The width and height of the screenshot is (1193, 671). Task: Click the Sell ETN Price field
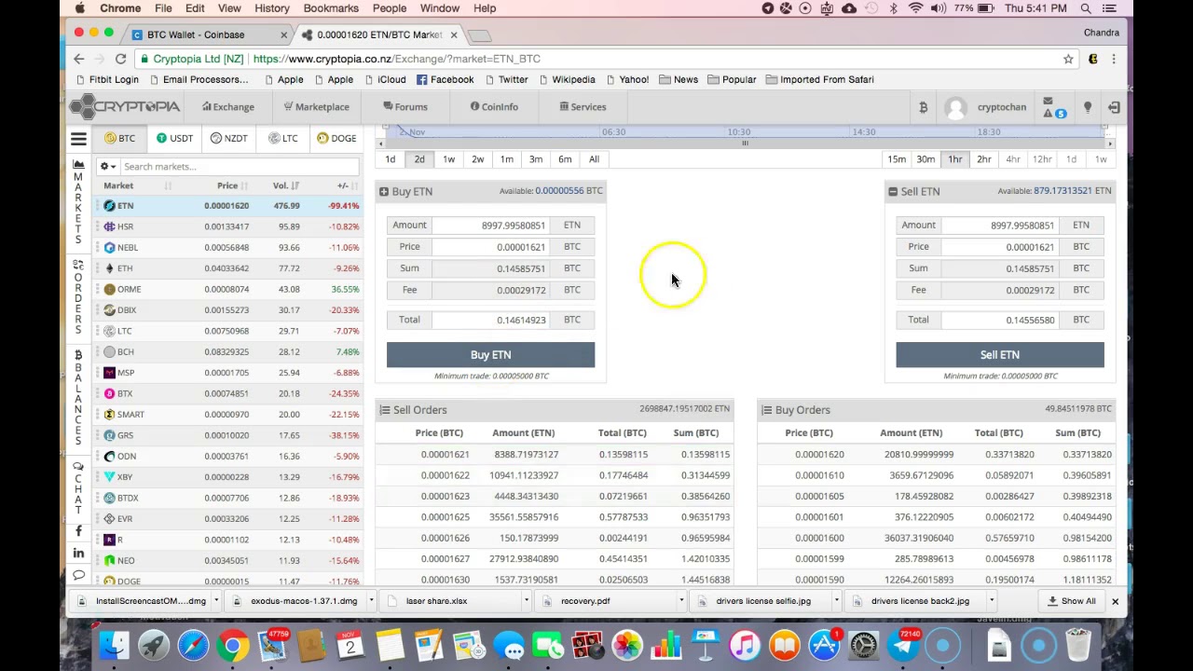pos(1000,247)
